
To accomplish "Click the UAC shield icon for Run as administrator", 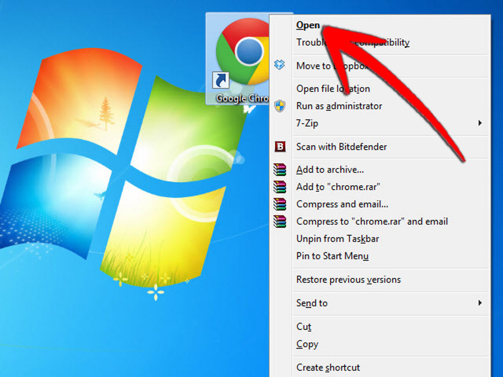I will coord(280,106).
